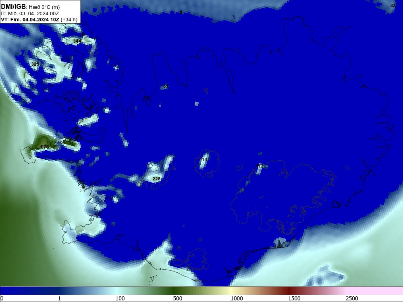Click the 228 value on the map
The image size is (403, 302).
coord(156,179)
